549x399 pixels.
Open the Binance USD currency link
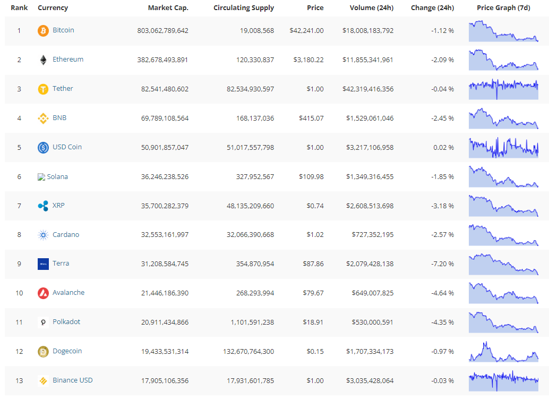73,380
